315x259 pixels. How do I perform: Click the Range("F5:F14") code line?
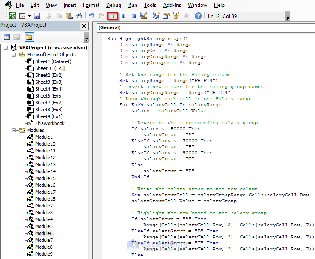point(168,81)
